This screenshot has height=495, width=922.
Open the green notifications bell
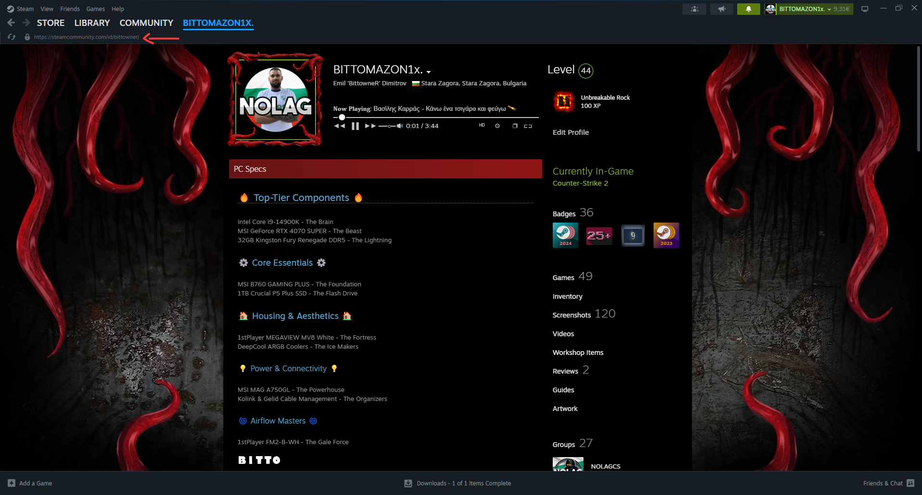(x=748, y=9)
